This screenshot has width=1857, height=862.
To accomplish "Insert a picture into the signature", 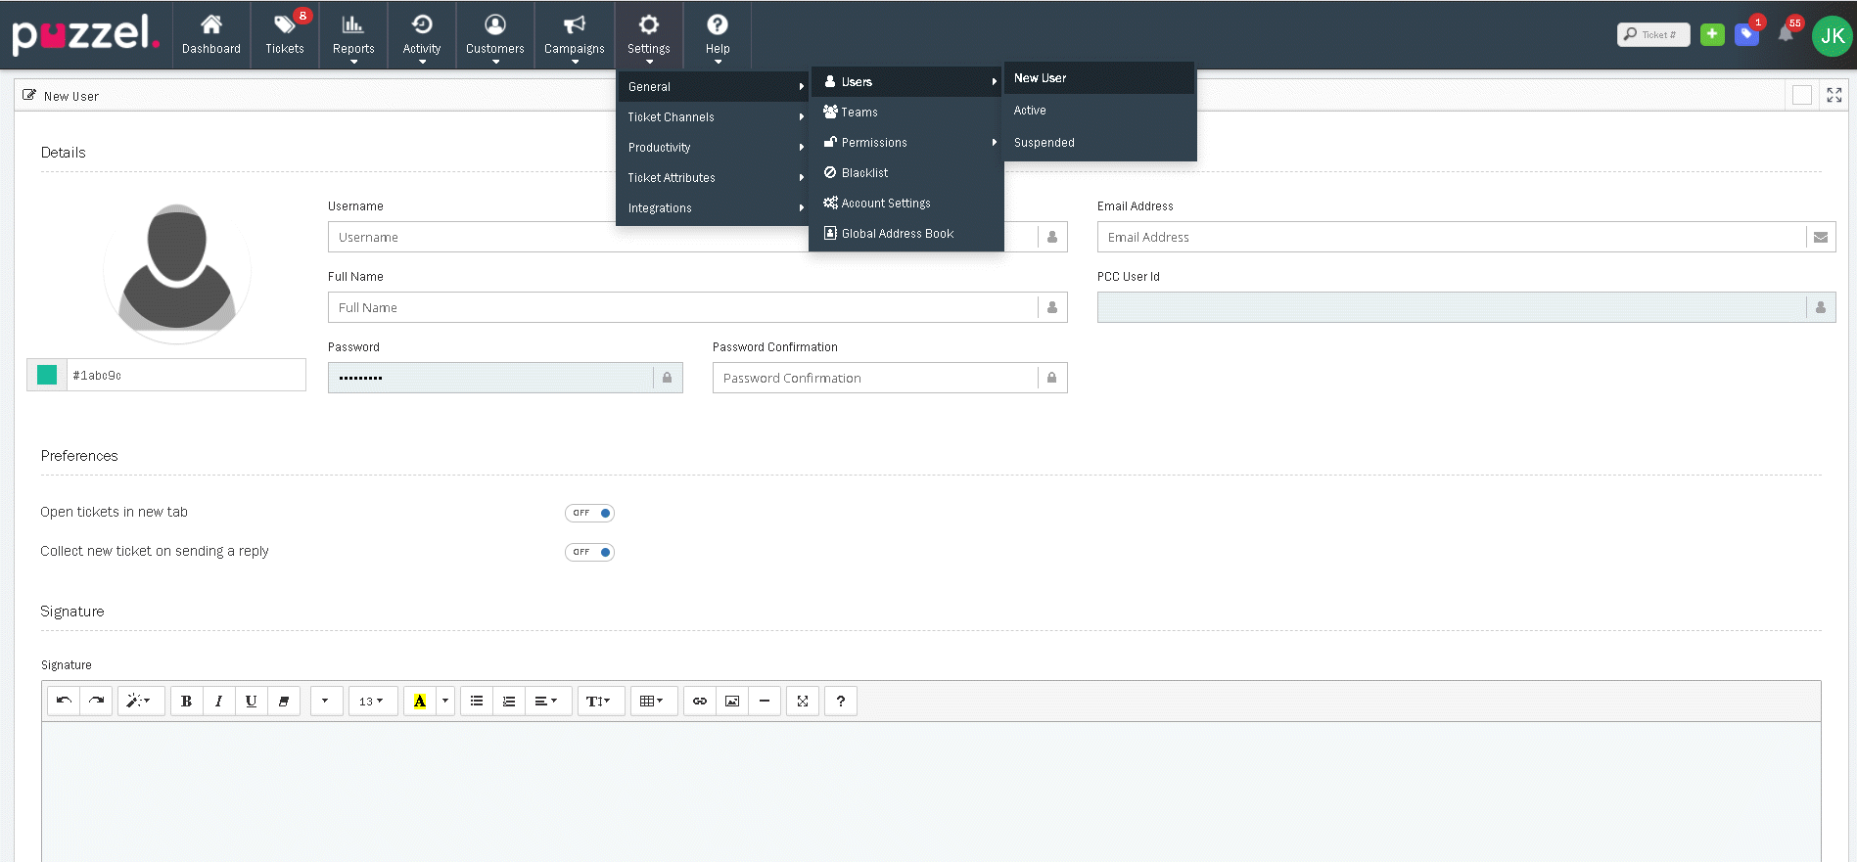I will pos(732,701).
